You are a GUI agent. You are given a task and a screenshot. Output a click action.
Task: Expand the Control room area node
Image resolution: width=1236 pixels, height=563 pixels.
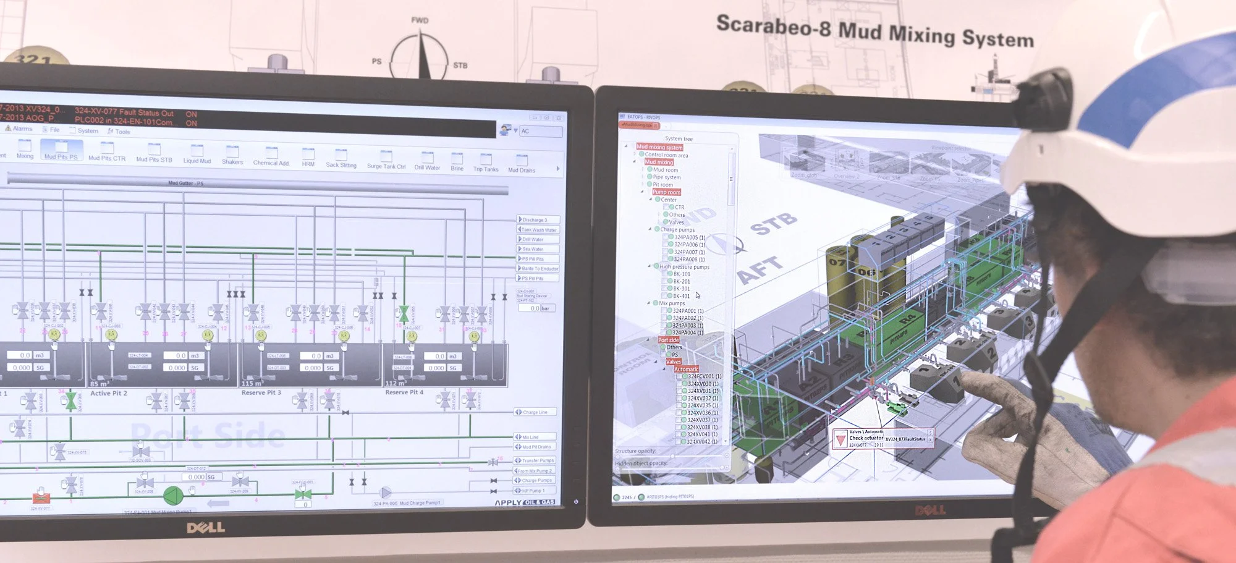click(x=635, y=155)
